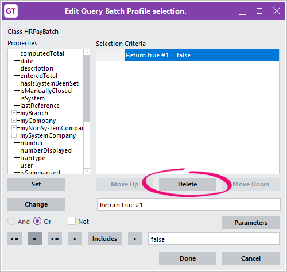Click the Properties list scroll-up arrow
Image resolution: width=287 pixels, height=272 pixels.
pos(87,52)
